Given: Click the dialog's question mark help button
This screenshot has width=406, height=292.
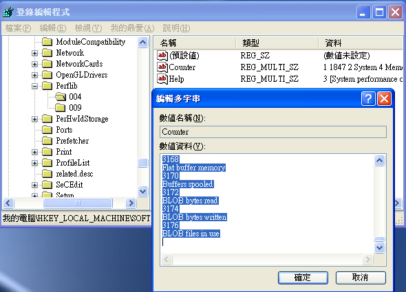Looking at the screenshot, I should [368, 98].
